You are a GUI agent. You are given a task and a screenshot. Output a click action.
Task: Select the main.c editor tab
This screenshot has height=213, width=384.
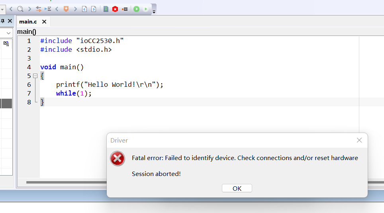[28, 21]
